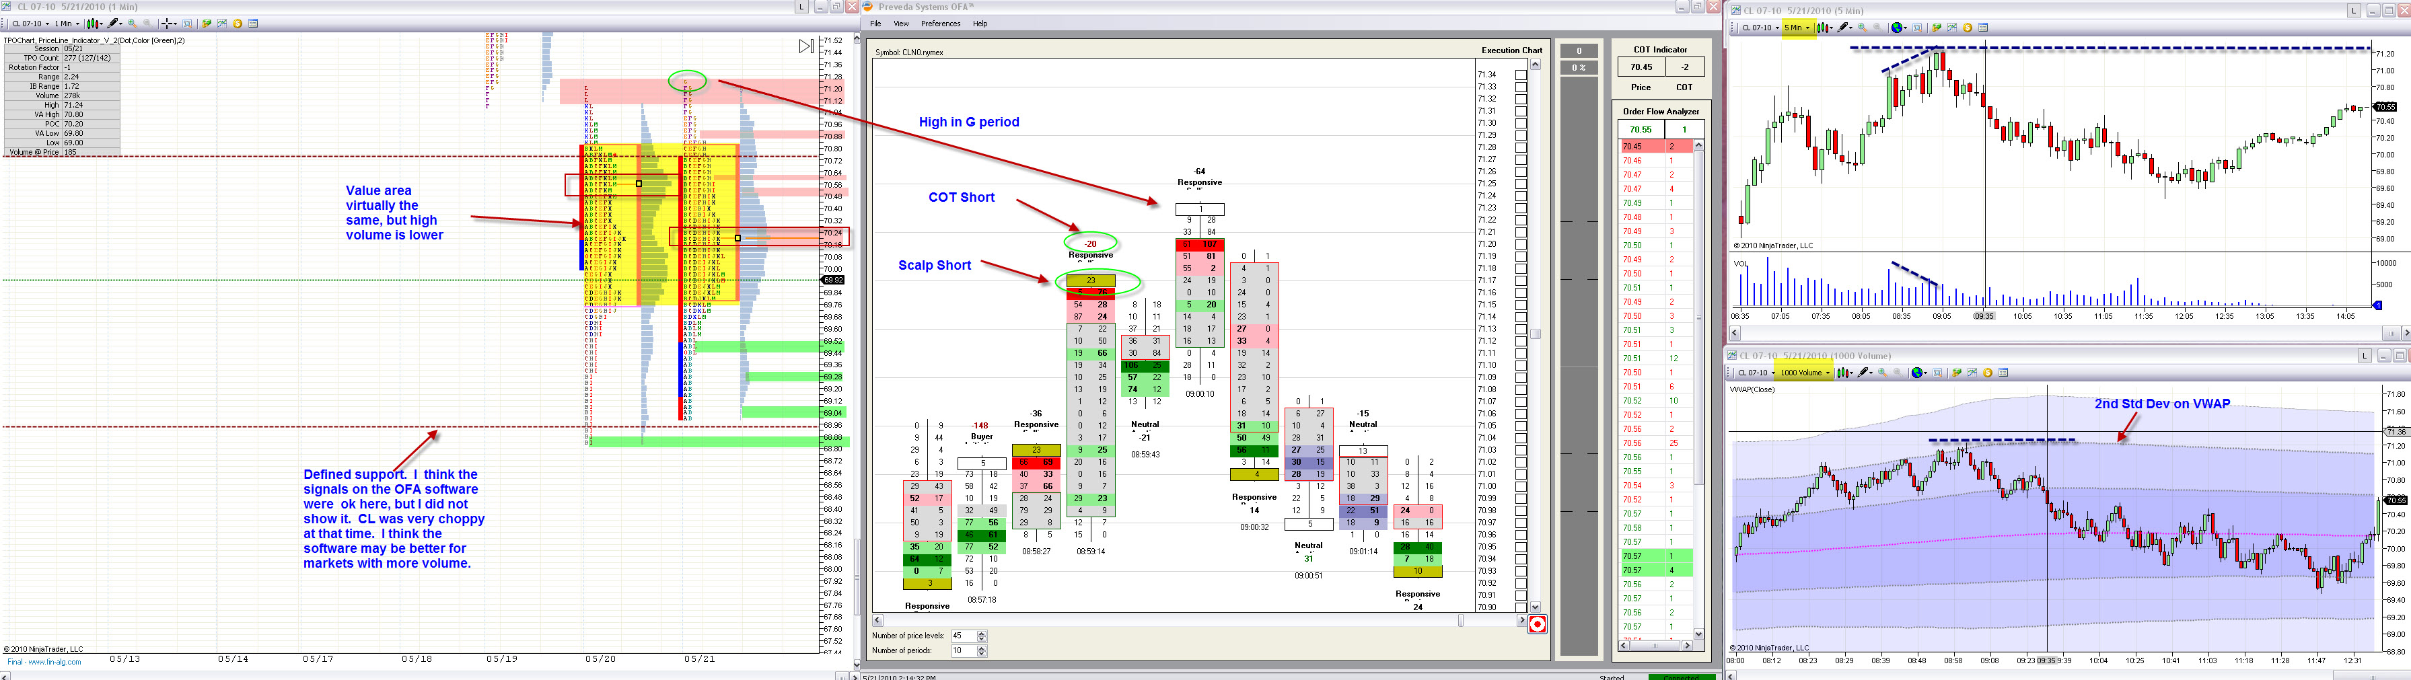Open Data Box in 1000 Volume chart toolbar
Image resolution: width=2411 pixels, height=680 pixels.
pos(1939,372)
